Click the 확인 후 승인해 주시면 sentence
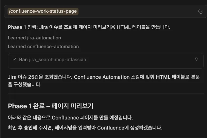Screen dimensions: 207x138 point(85,128)
